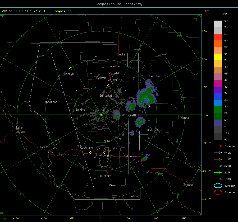The width and height of the screenshot is (238, 222).
Task: Select the cyan 27ZW arrow icon
Action: [x=218, y=166]
